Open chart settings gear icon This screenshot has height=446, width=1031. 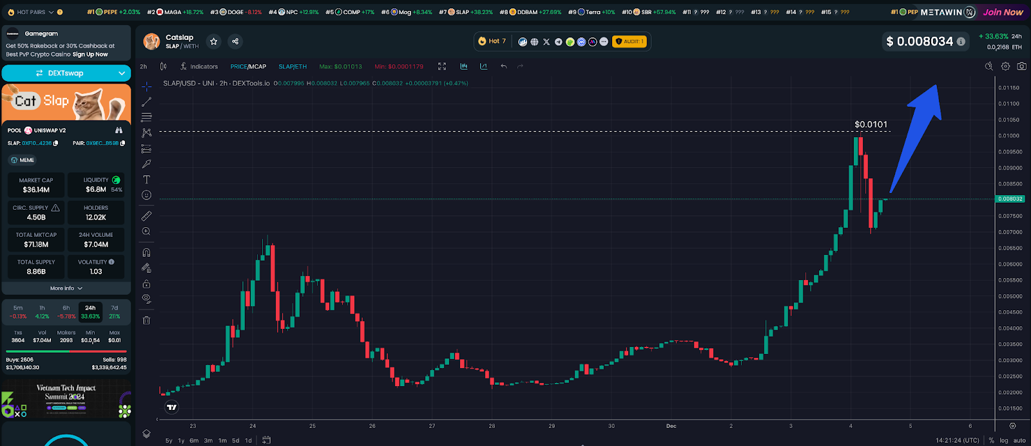(1005, 66)
